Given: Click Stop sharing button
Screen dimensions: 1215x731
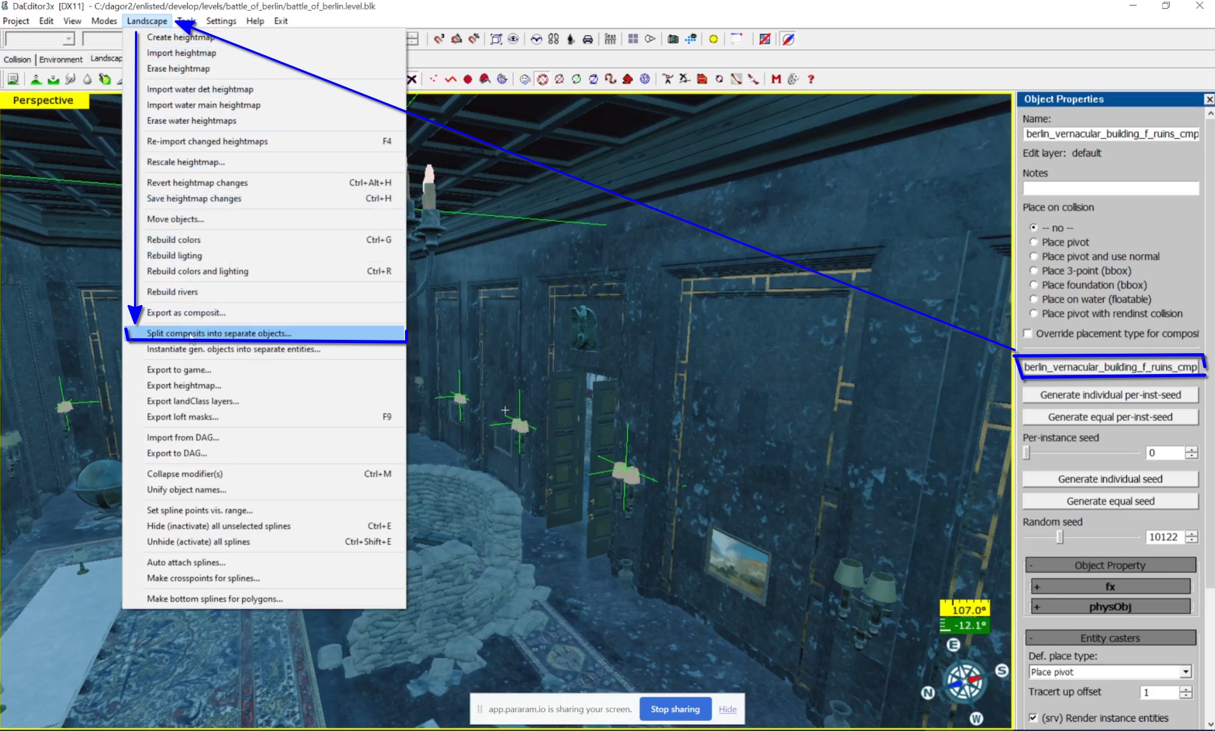Looking at the screenshot, I should point(675,709).
